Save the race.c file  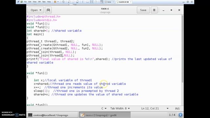[143, 10]
